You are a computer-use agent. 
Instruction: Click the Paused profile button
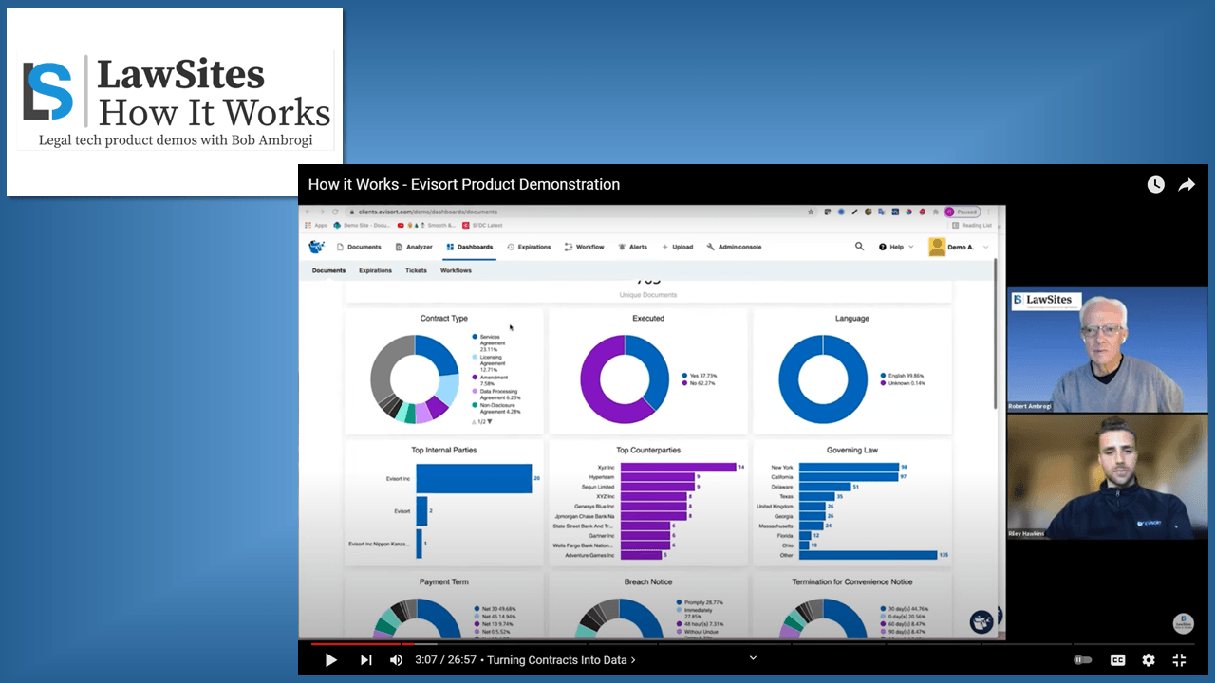tap(963, 212)
